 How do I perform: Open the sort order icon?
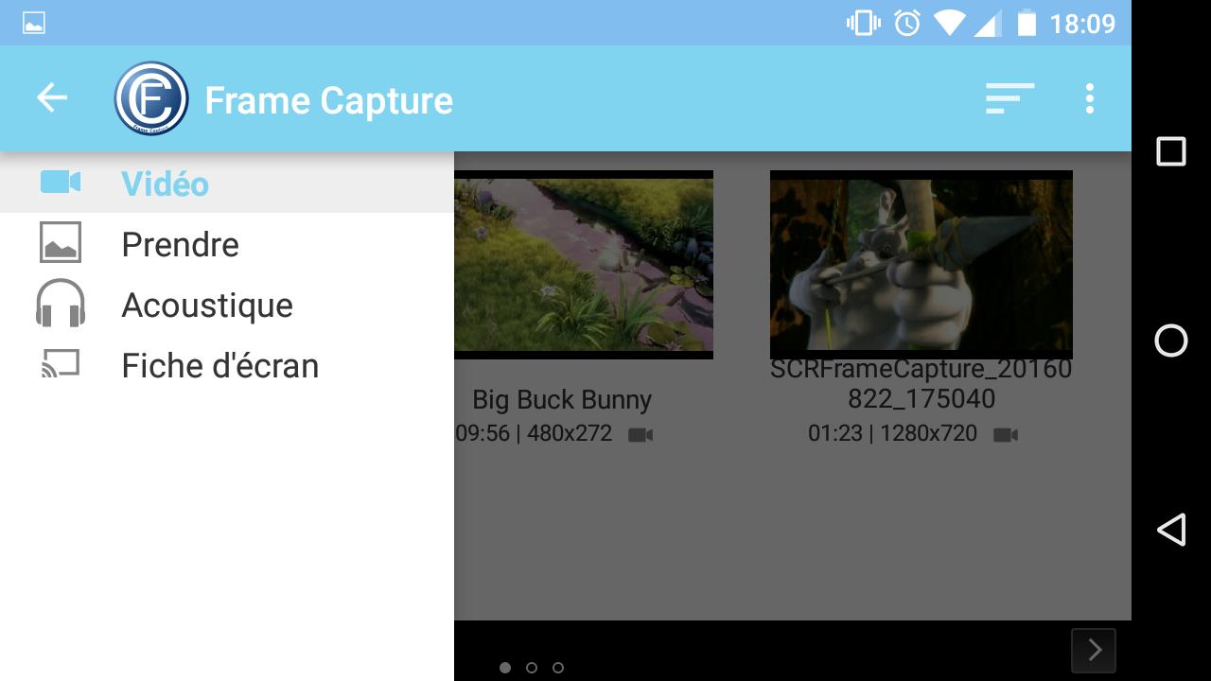coord(1009,98)
